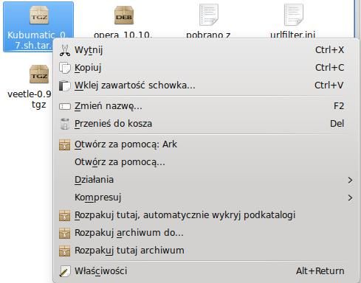Click the opera_10.10 file name
The image size is (361, 283).
coord(123,35)
